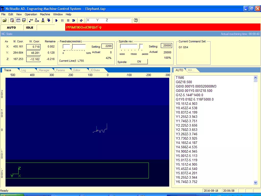Click the blue arrow-box toolbar icon

[x=49, y=20]
